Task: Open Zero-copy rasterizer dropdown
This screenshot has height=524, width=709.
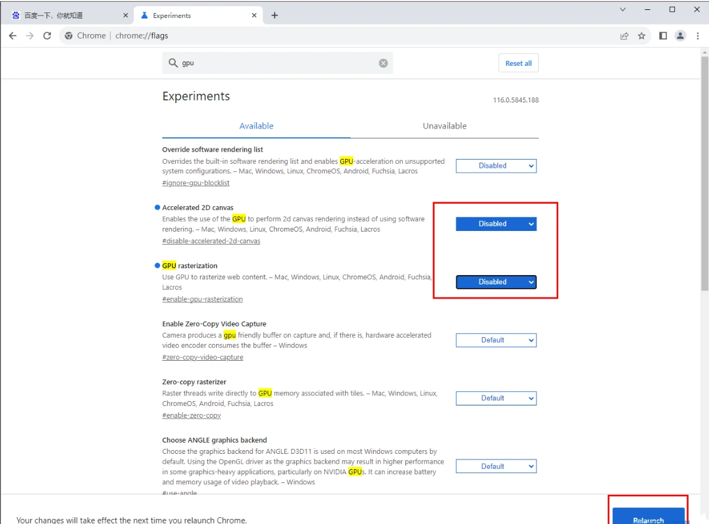Action: tap(496, 399)
